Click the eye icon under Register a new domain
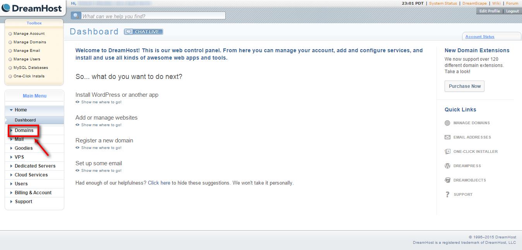This screenshot has height=250, width=522. tap(77, 148)
